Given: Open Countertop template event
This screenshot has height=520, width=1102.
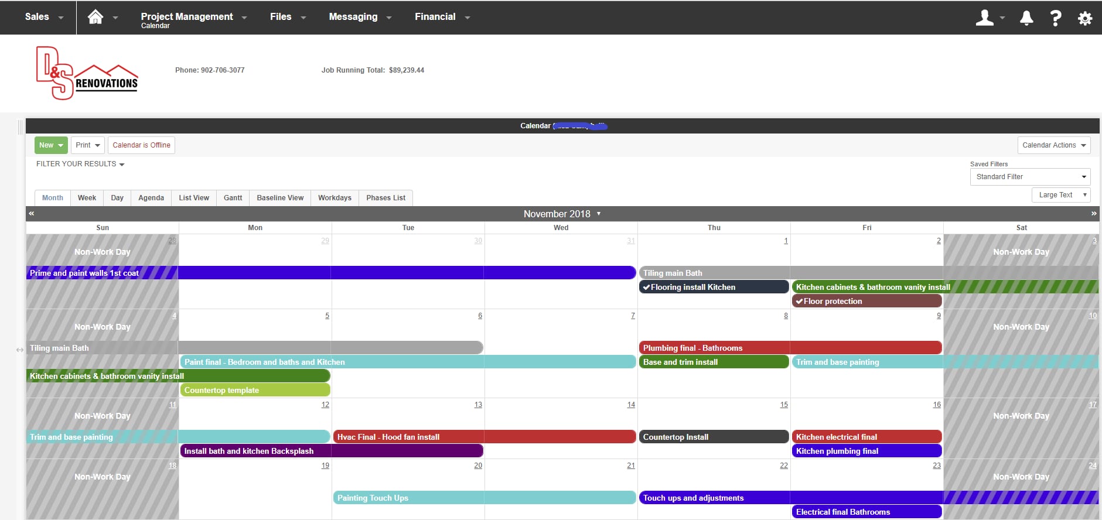Looking at the screenshot, I should click(255, 390).
